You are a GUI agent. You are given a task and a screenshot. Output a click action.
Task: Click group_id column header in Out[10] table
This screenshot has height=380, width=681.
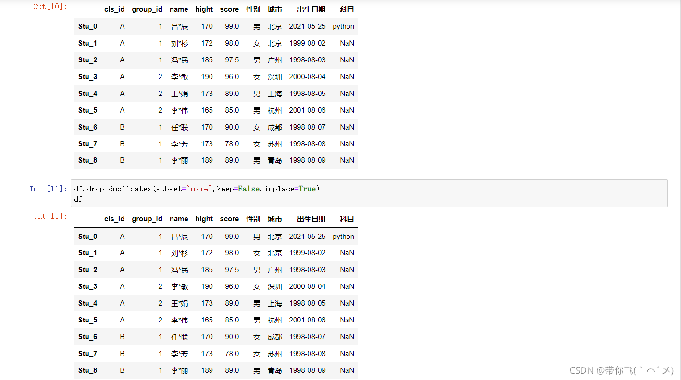(147, 9)
